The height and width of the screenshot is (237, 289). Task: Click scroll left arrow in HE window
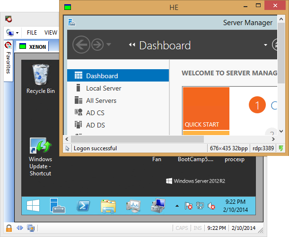click(67, 139)
